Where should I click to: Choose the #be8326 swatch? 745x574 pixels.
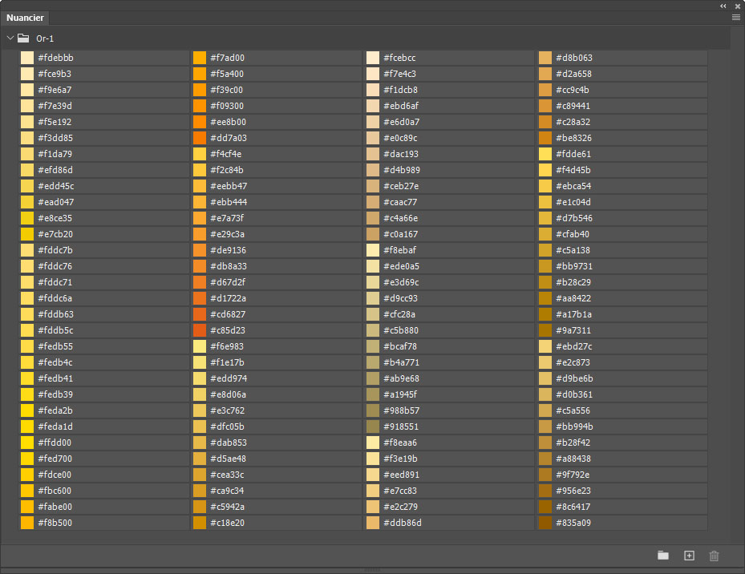(x=545, y=138)
